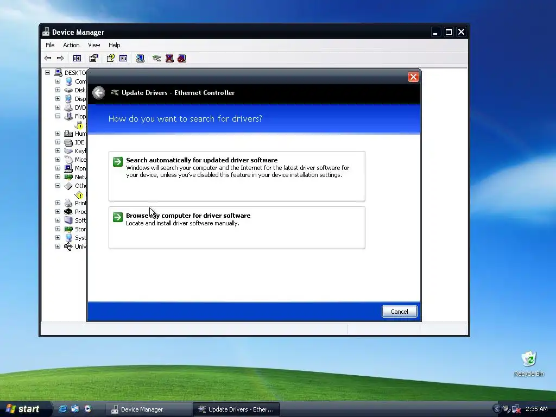Screen dimensions: 556x417
Task: Open Internet Explorer from quick launch
Action: (x=62, y=409)
